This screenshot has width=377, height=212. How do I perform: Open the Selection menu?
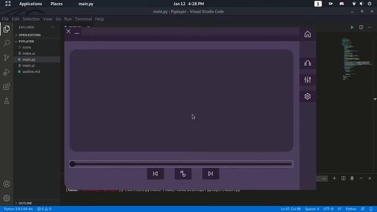tap(31, 19)
